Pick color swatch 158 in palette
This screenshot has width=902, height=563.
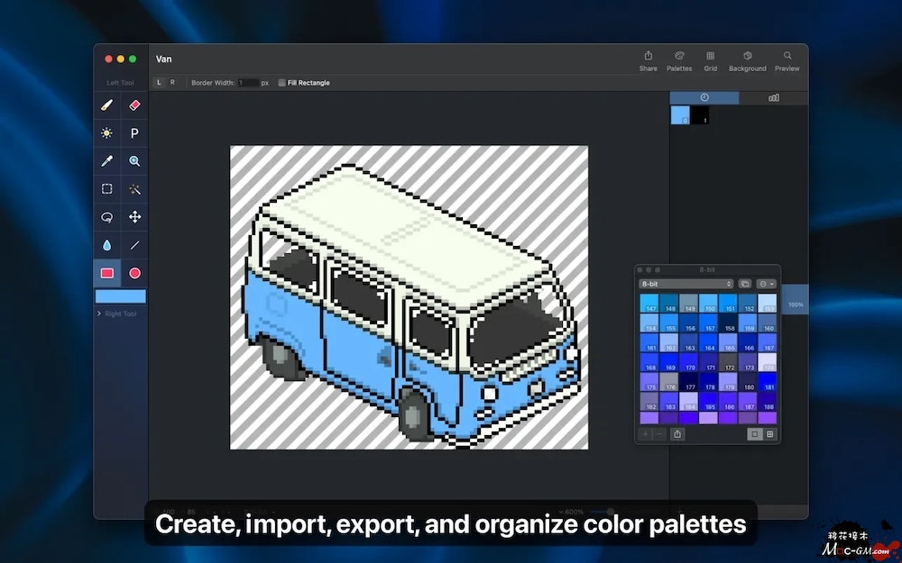click(730, 323)
